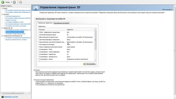Click the task tree horizontal scrollbar thumb
Screen dimensions: 176x99
point(13,93)
